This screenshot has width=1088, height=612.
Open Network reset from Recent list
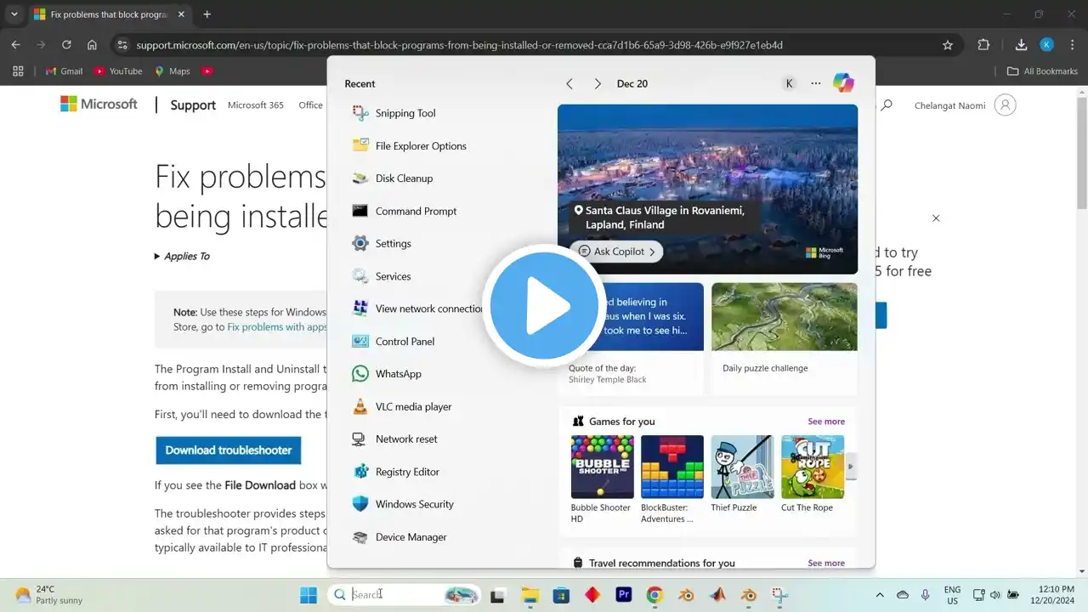coord(394,439)
